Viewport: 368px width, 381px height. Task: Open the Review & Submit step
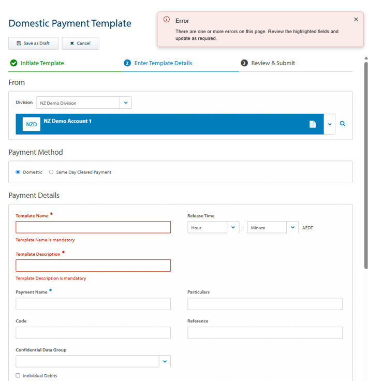(273, 63)
